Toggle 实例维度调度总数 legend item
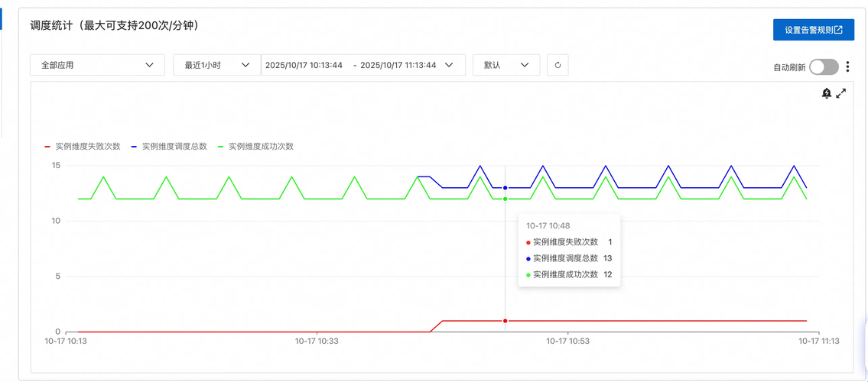 (x=169, y=146)
